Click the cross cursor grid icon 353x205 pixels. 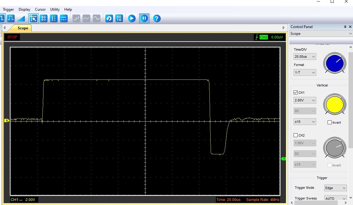43,18
